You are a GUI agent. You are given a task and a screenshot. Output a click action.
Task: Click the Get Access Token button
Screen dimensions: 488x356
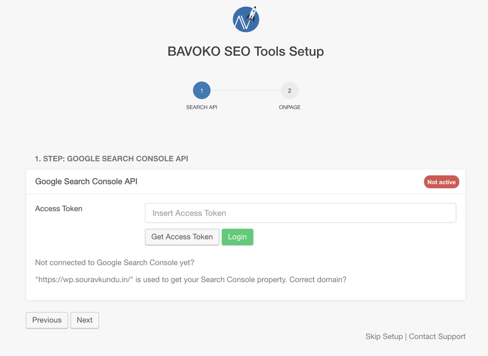click(x=182, y=237)
